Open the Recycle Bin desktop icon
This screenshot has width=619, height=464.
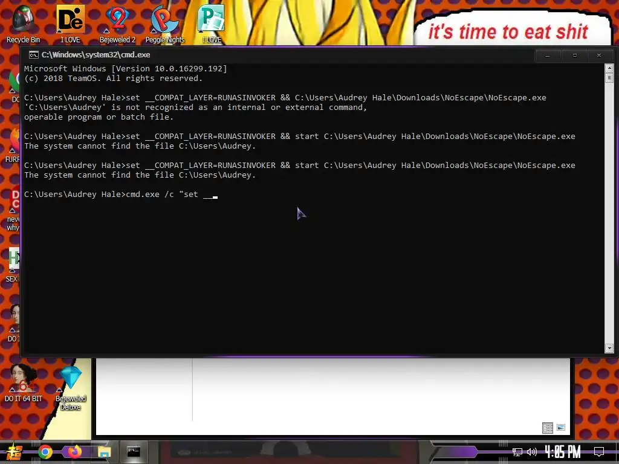[x=23, y=23]
